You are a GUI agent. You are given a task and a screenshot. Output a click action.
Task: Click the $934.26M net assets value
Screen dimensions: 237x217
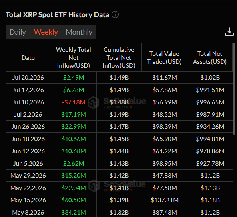pos(210,127)
